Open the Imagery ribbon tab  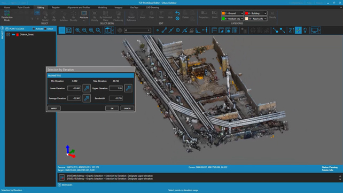pos(119,7)
